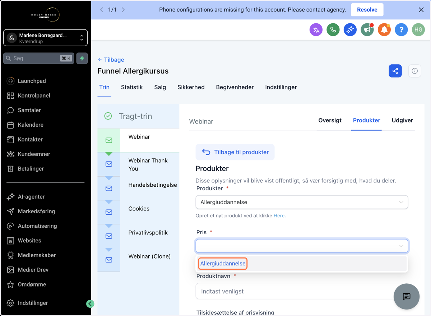Open the language translate icon
This screenshot has width=431, height=316.
(316, 30)
